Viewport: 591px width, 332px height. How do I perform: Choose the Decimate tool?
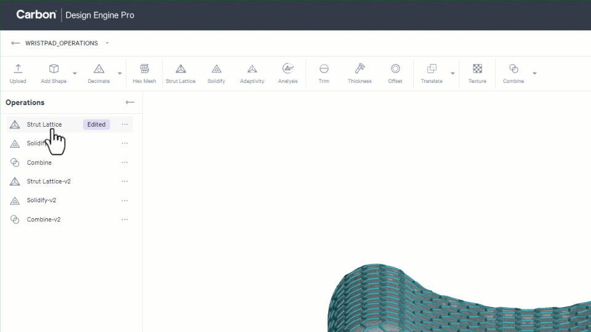click(x=98, y=73)
